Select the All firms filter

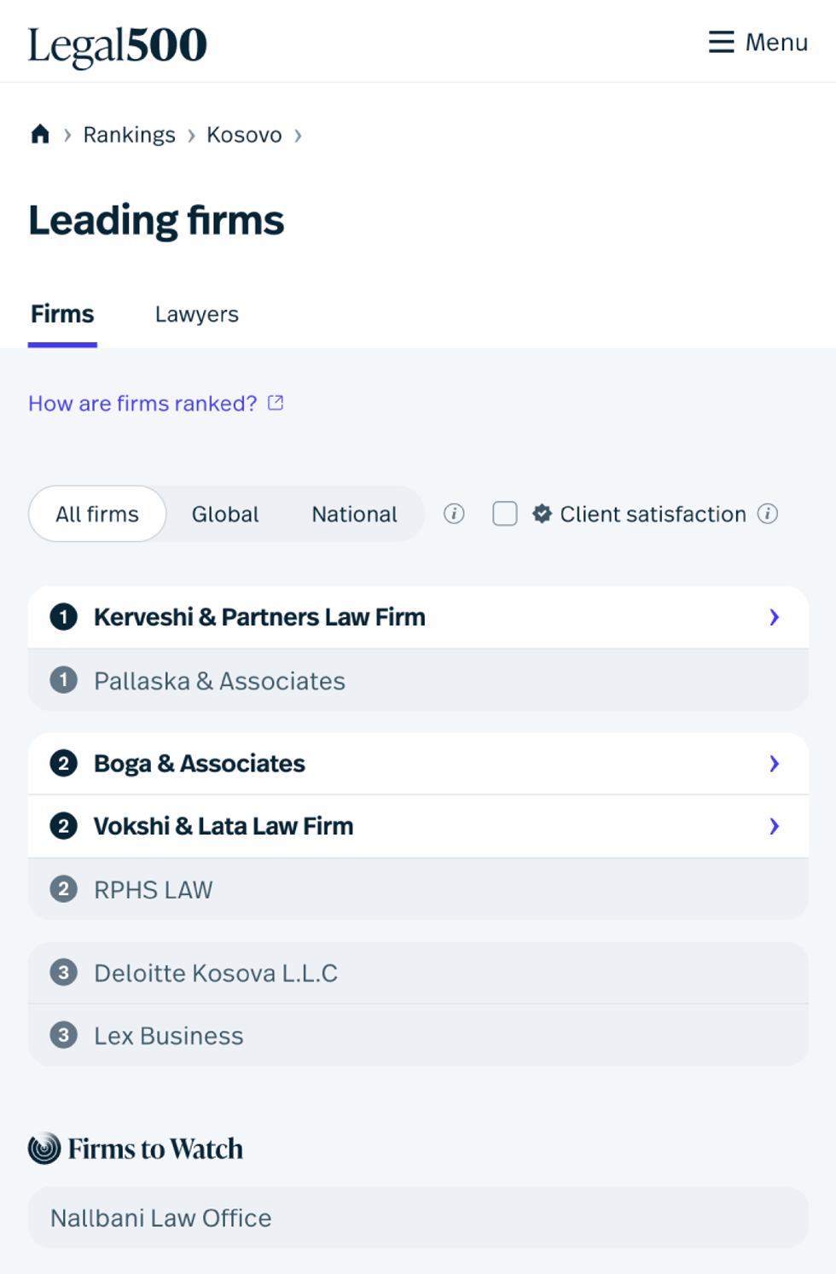(97, 514)
